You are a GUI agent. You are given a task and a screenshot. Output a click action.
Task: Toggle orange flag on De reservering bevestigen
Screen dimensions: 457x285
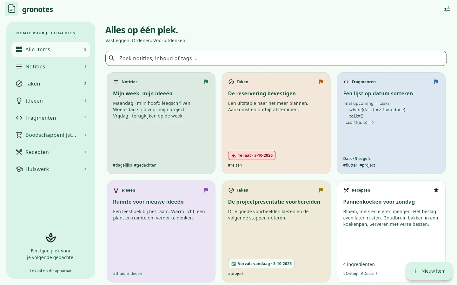click(x=321, y=82)
